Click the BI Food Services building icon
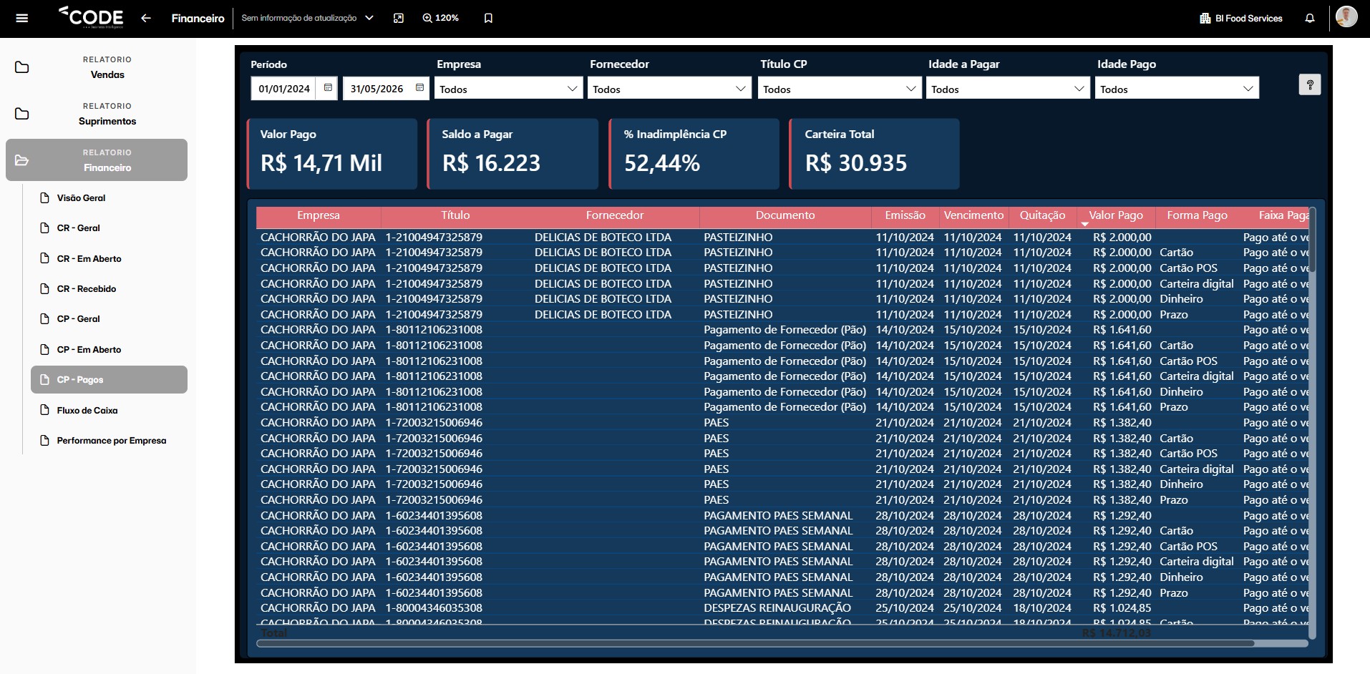Viewport: 1370px width, 674px height. click(x=1205, y=18)
